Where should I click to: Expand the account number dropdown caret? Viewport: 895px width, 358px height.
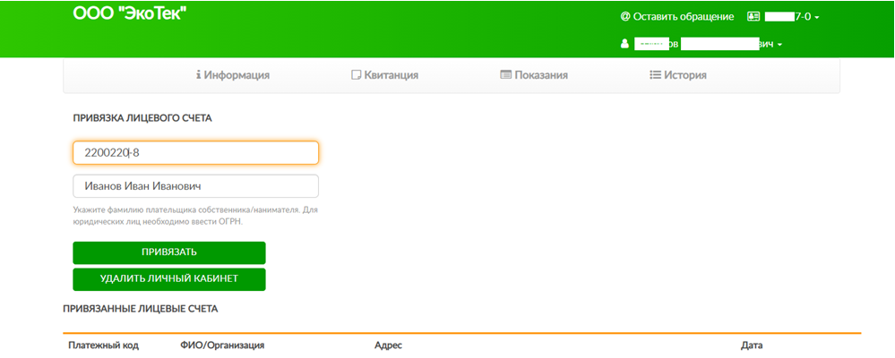817,18
